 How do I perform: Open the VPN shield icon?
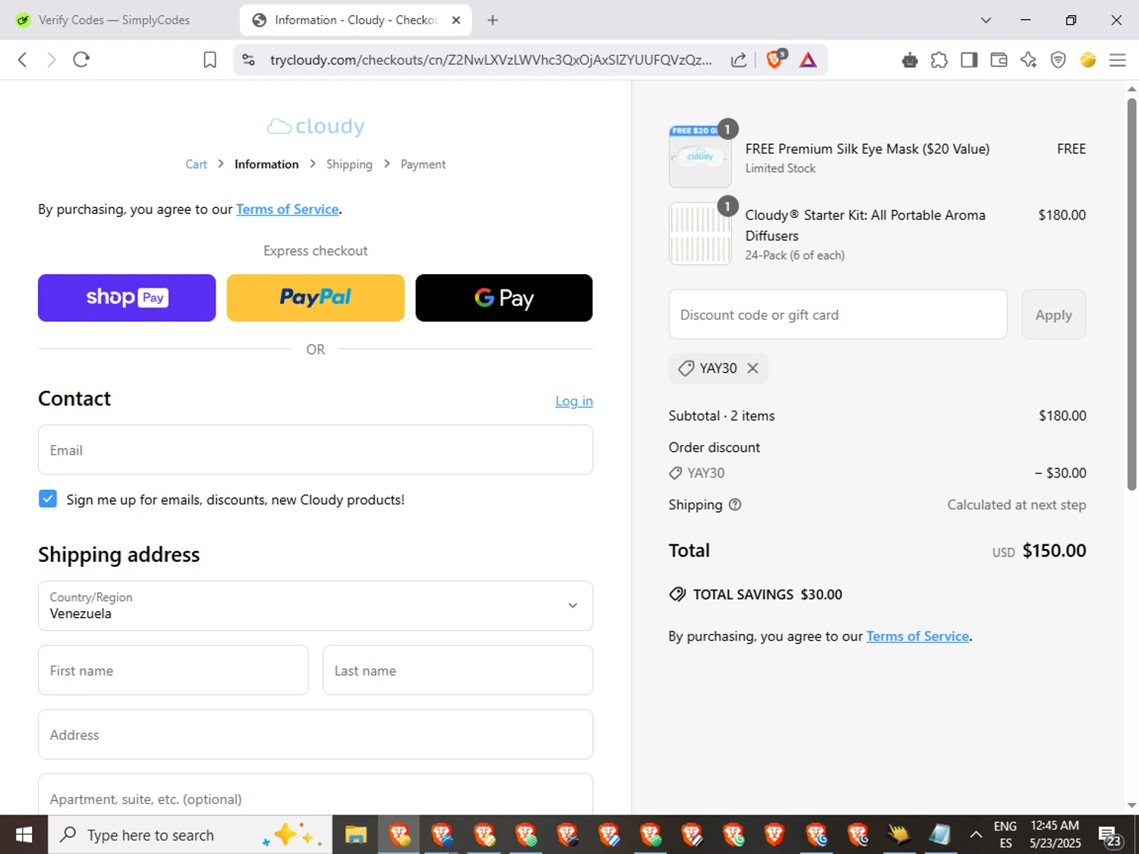[x=1058, y=60]
